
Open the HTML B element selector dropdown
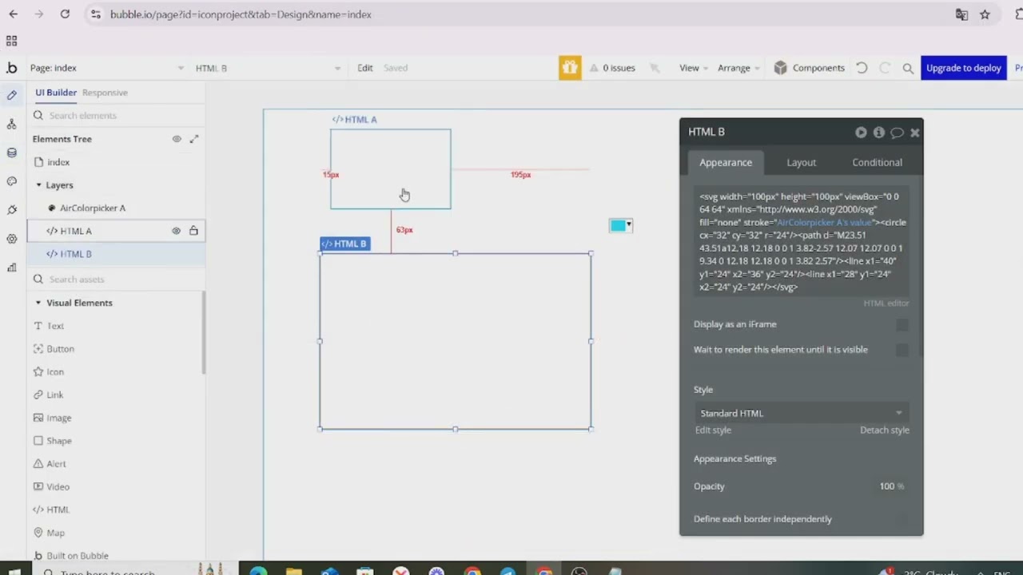[269, 68]
